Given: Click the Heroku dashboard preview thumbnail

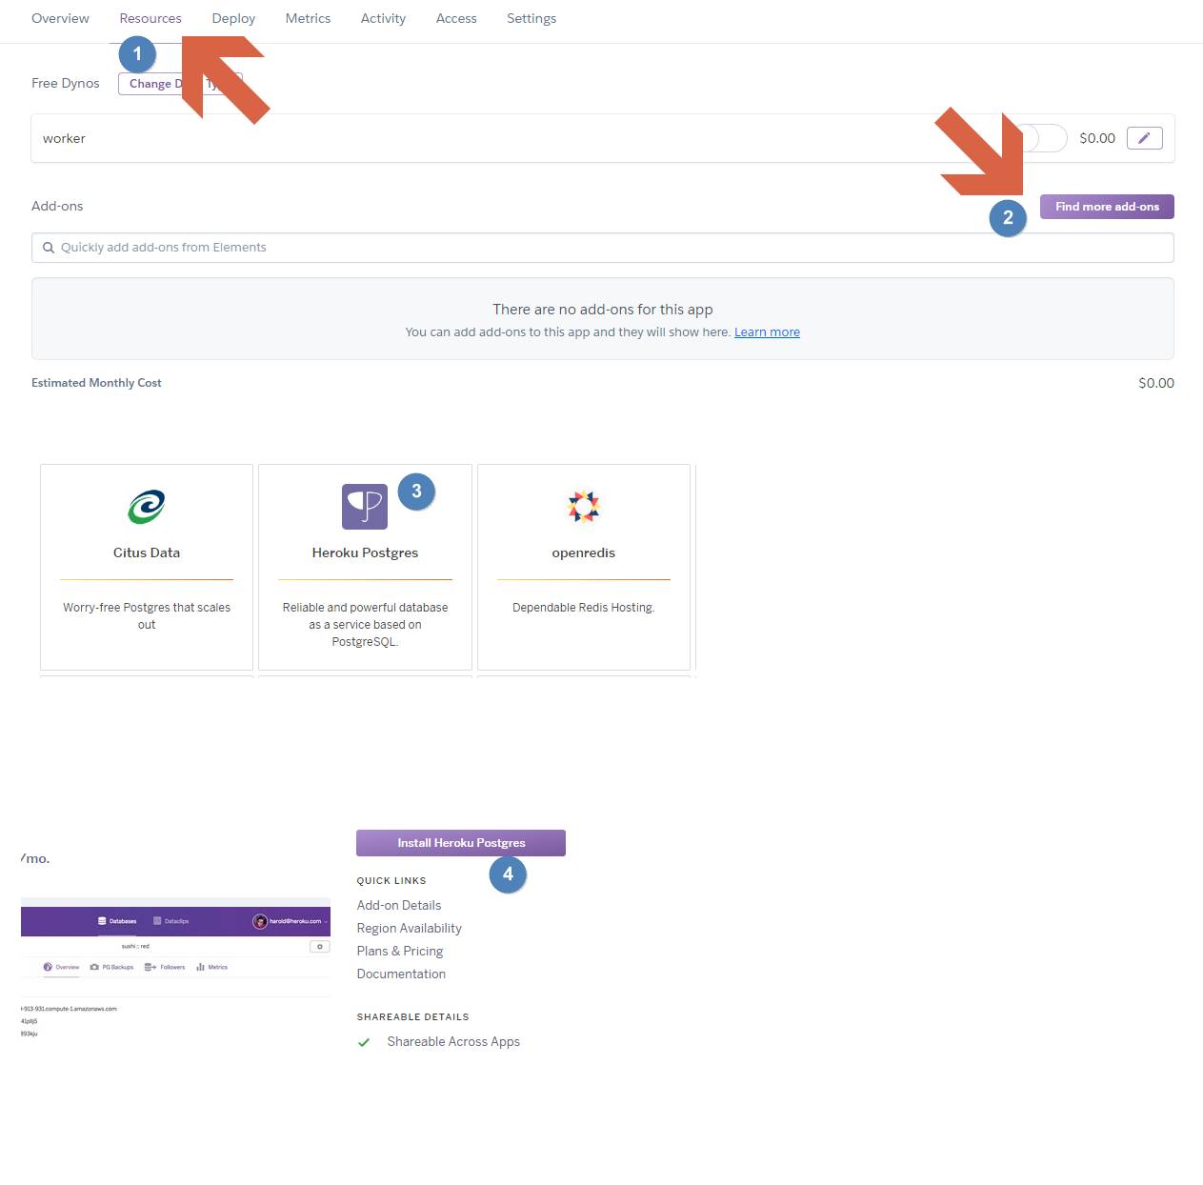Looking at the screenshot, I should tap(175, 967).
